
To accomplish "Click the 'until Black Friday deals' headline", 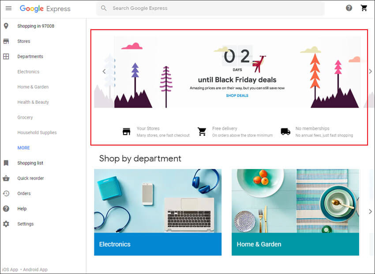I will (237, 79).
